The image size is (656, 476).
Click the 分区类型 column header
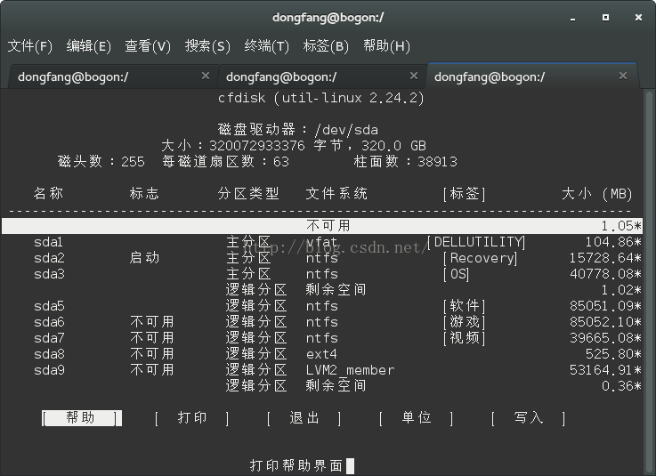point(248,193)
